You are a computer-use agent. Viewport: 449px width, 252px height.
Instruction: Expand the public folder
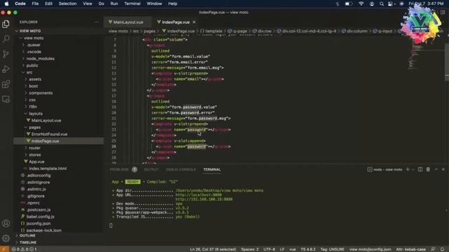[x=32, y=65]
